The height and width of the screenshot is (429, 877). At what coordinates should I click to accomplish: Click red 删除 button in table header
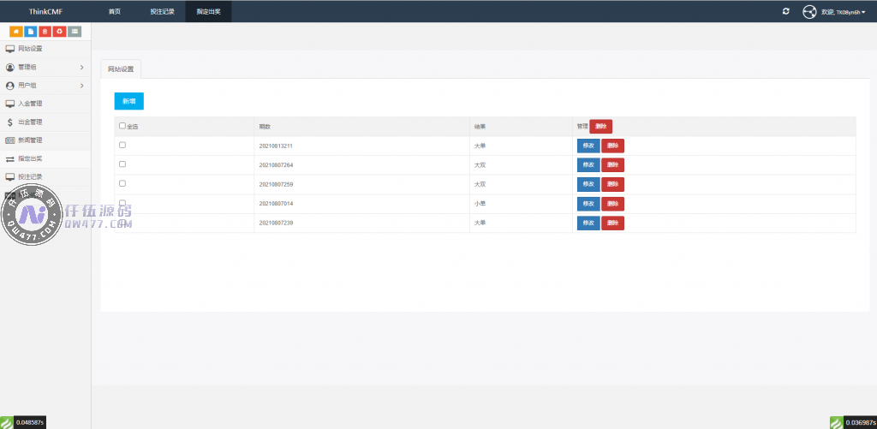pyautogui.click(x=601, y=126)
